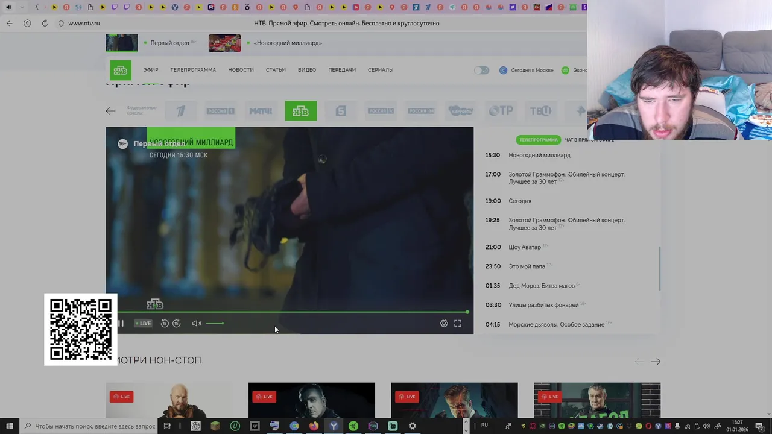Open the Windows Start menu
This screenshot has height=434, width=772.
point(9,426)
